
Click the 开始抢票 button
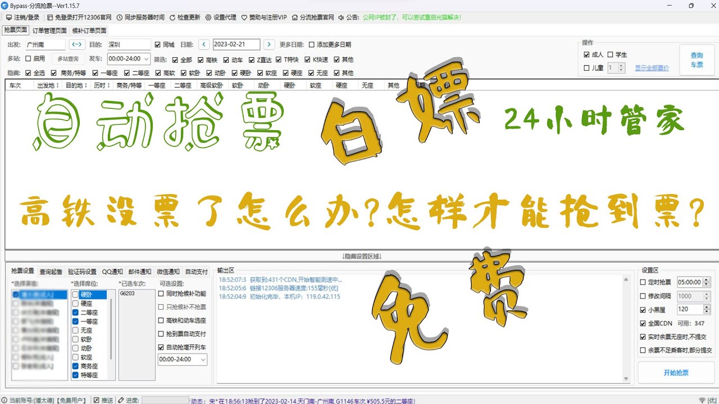pos(676,373)
